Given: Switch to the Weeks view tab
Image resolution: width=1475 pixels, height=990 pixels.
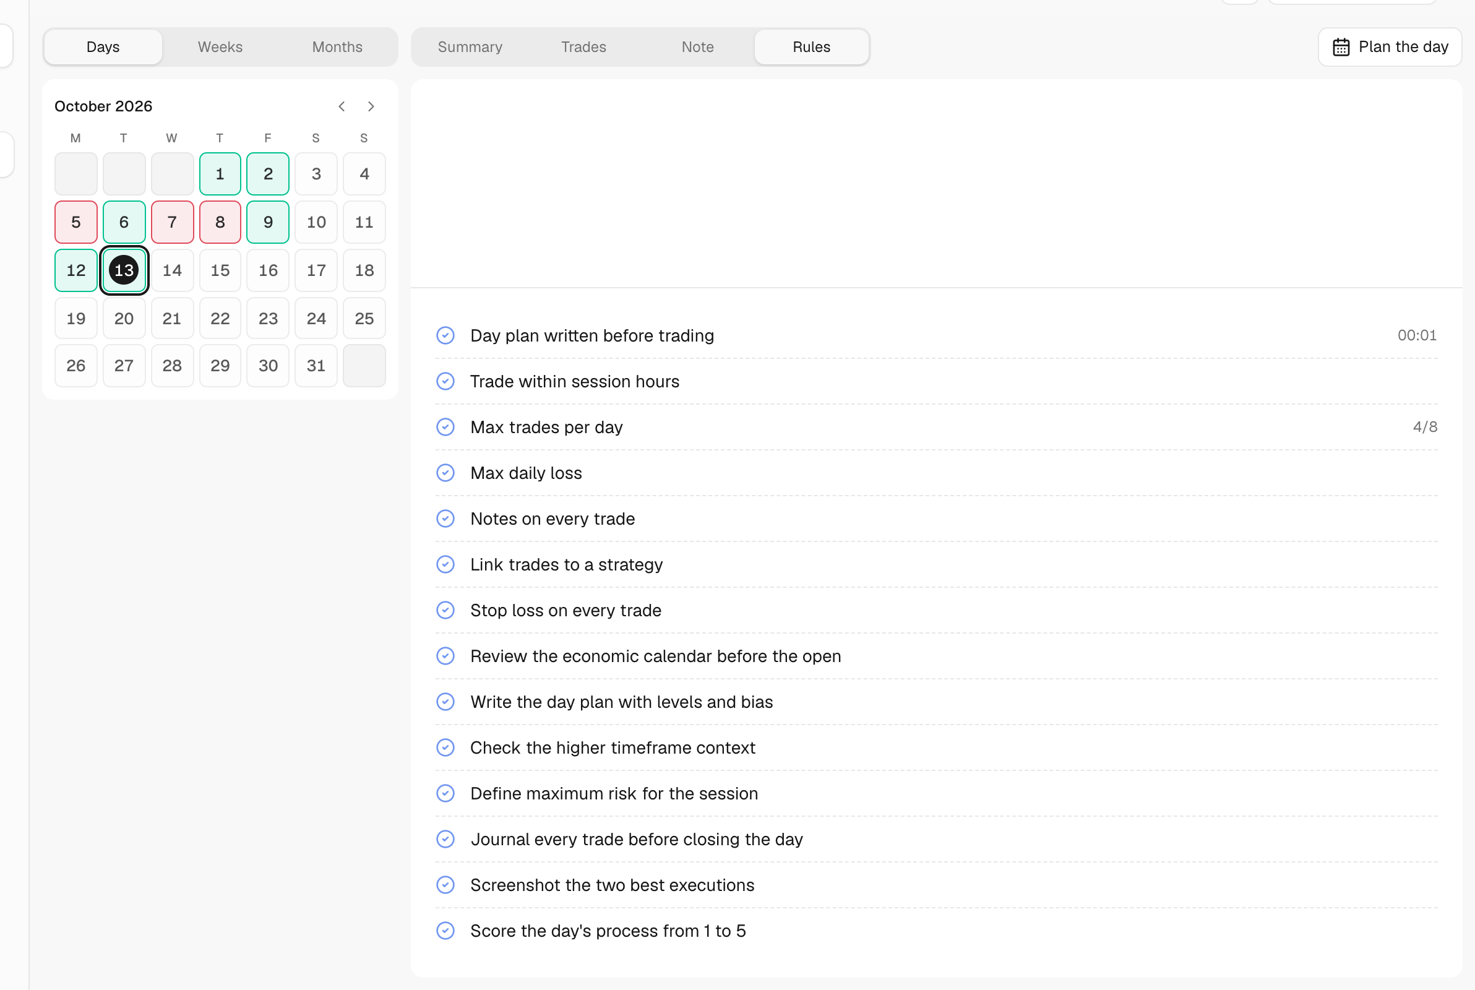Looking at the screenshot, I should [x=220, y=47].
